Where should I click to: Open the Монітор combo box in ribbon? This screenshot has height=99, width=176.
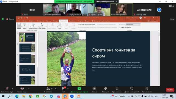[x=133, y=24]
